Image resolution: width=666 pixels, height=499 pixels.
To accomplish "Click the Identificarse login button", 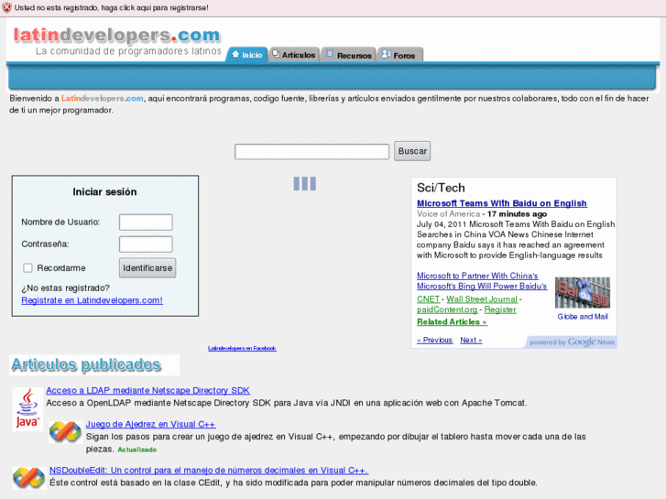I will (x=147, y=268).
